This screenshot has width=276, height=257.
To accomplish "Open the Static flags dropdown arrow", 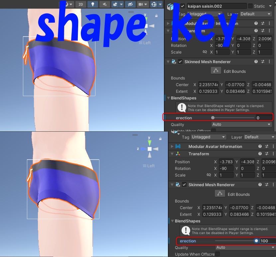I will pos(270,6).
